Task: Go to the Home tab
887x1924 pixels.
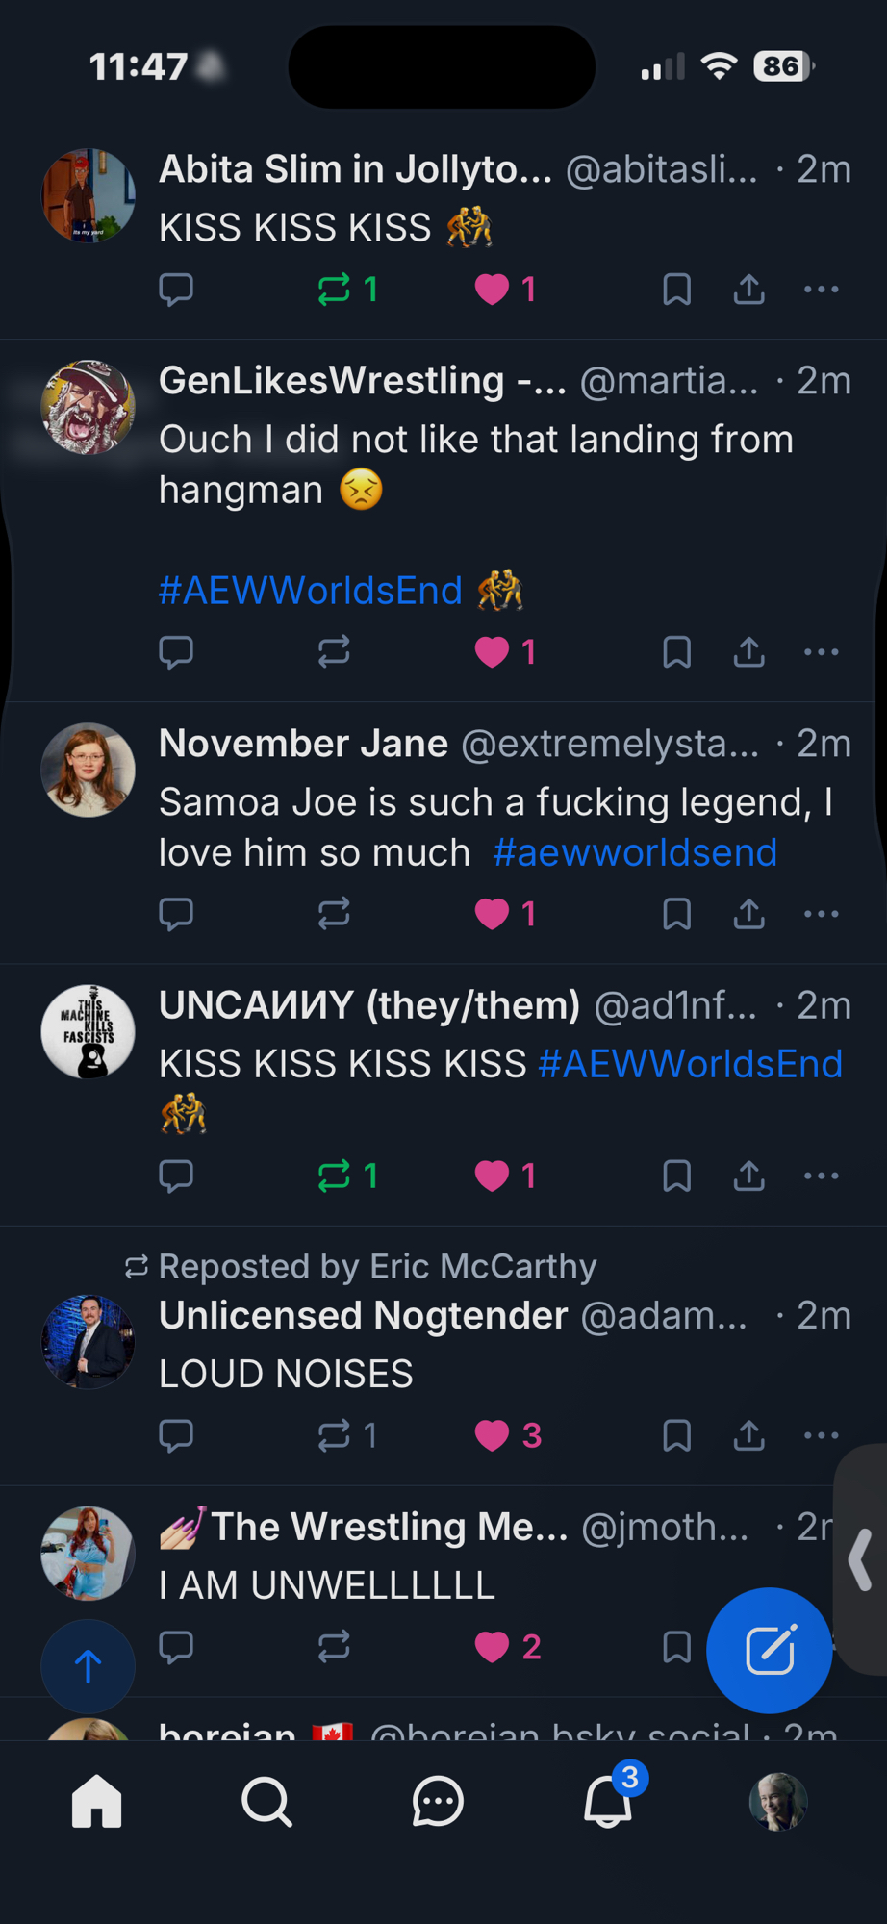Action: coord(97,1801)
